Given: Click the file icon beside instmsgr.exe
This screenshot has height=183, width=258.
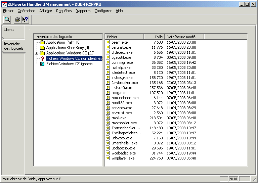Looking at the screenshot, I should tap(108, 78).
